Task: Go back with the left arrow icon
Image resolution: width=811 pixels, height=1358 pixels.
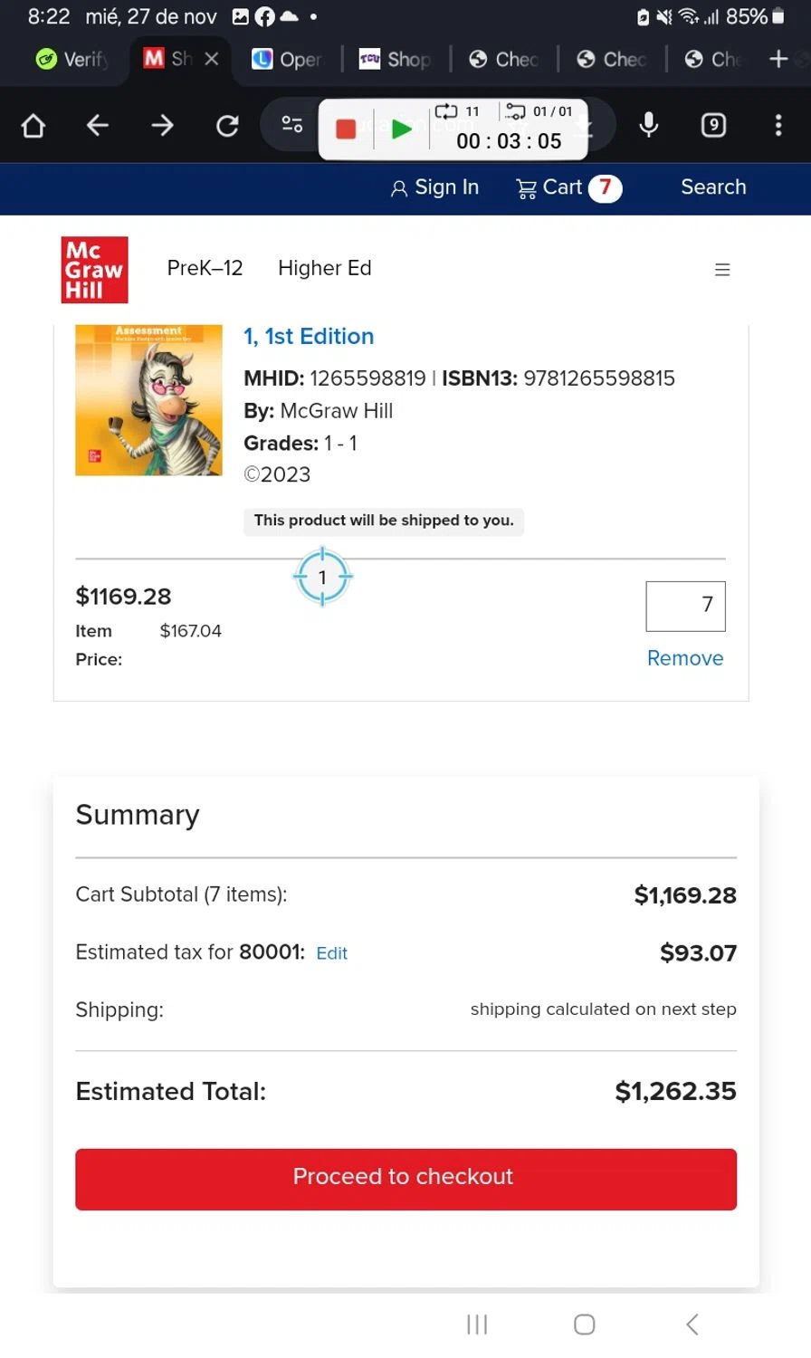Action: [x=98, y=125]
